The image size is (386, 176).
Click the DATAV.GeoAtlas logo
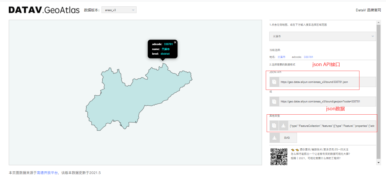tap(43, 10)
